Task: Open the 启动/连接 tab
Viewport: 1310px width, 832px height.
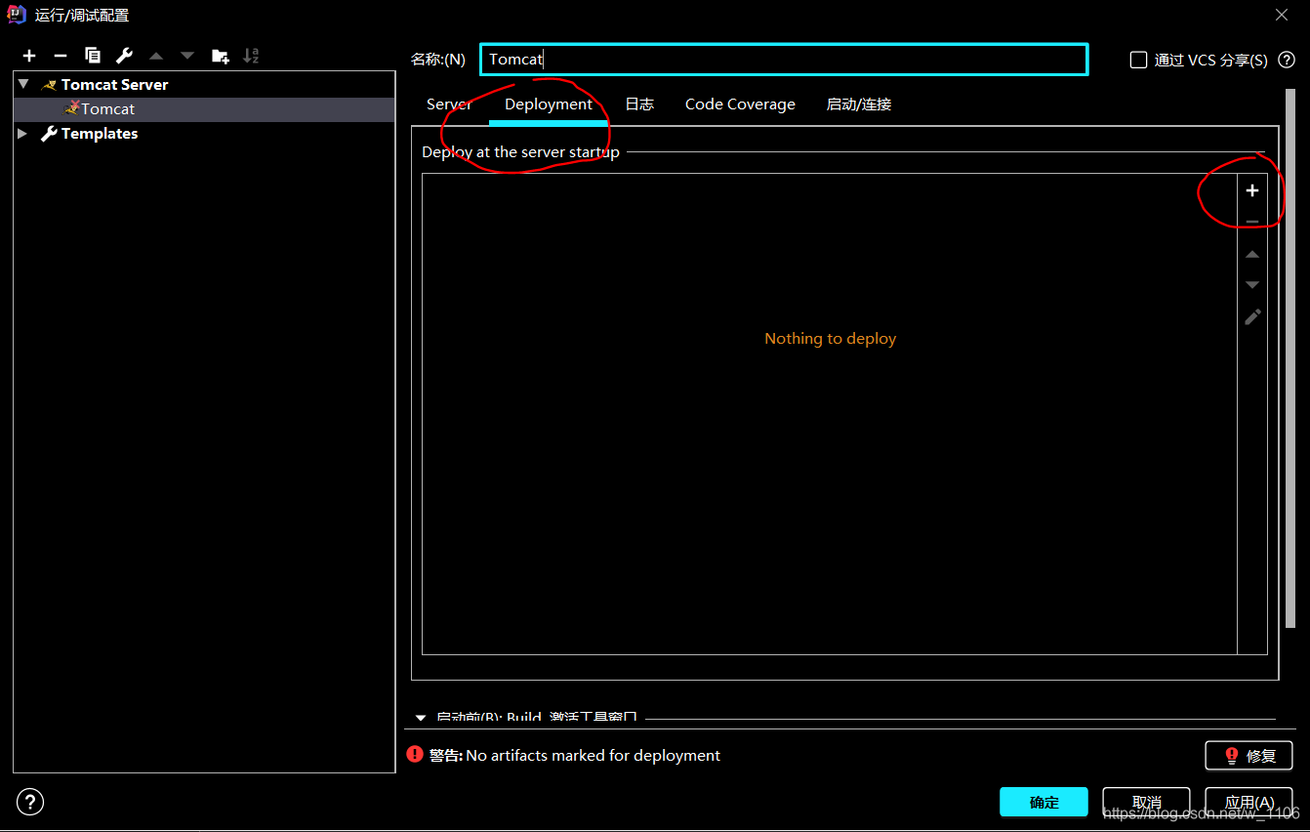Action: tap(859, 104)
